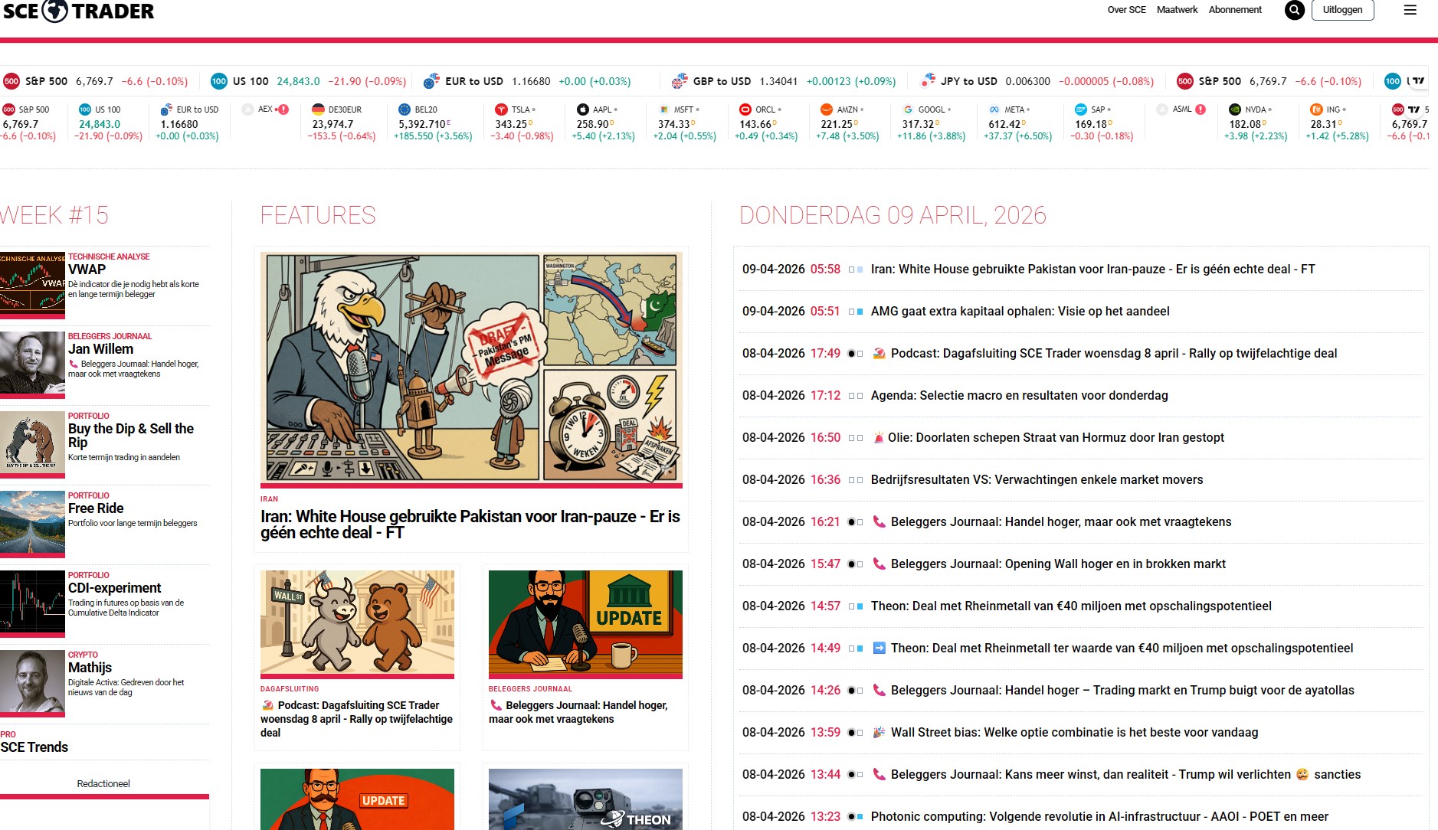Open Iran feature headline below main image

tap(470, 524)
